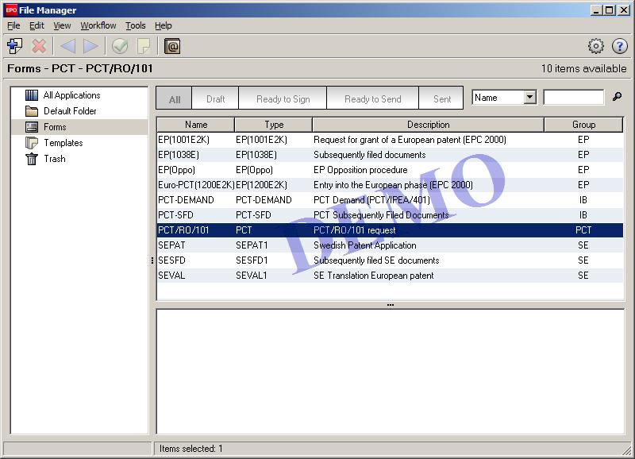This screenshot has width=635, height=459.
Task: Select the All filter tab
Action: click(174, 98)
